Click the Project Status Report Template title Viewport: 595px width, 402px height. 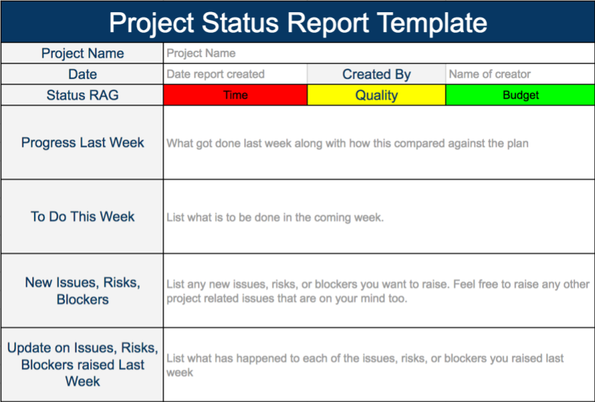point(297,22)
